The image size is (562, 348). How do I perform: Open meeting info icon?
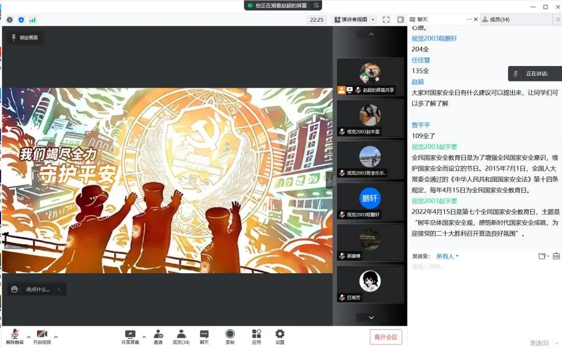[10, 20]
